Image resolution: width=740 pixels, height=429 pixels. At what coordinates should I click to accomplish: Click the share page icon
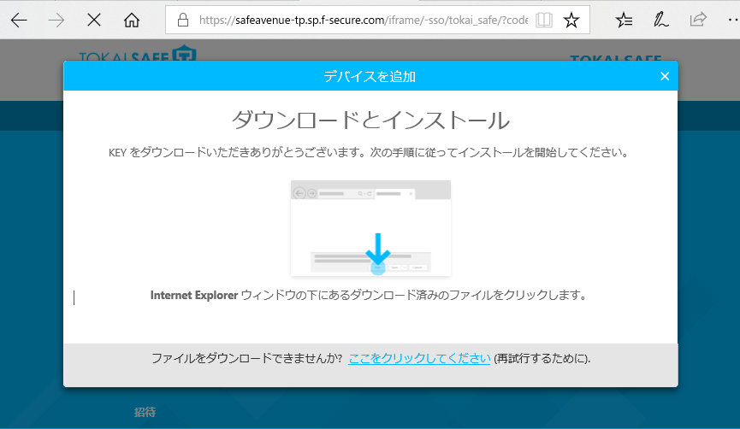698,20
